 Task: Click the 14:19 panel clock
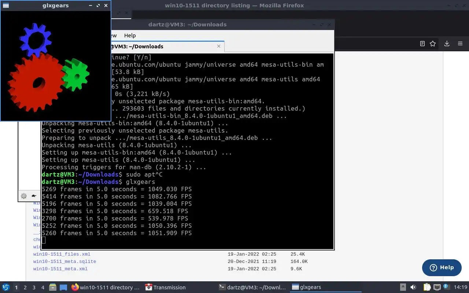[461, 288]
